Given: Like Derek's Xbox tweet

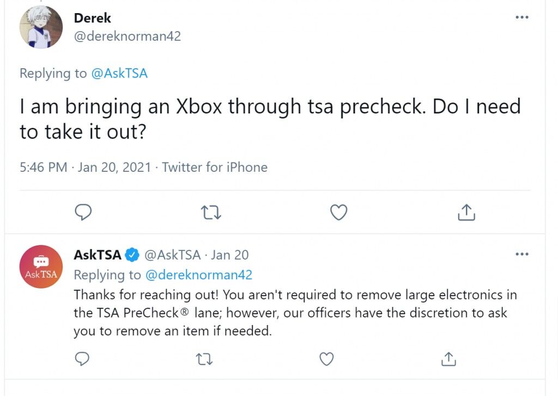Looking at the screenshot, I should (339, 212).
